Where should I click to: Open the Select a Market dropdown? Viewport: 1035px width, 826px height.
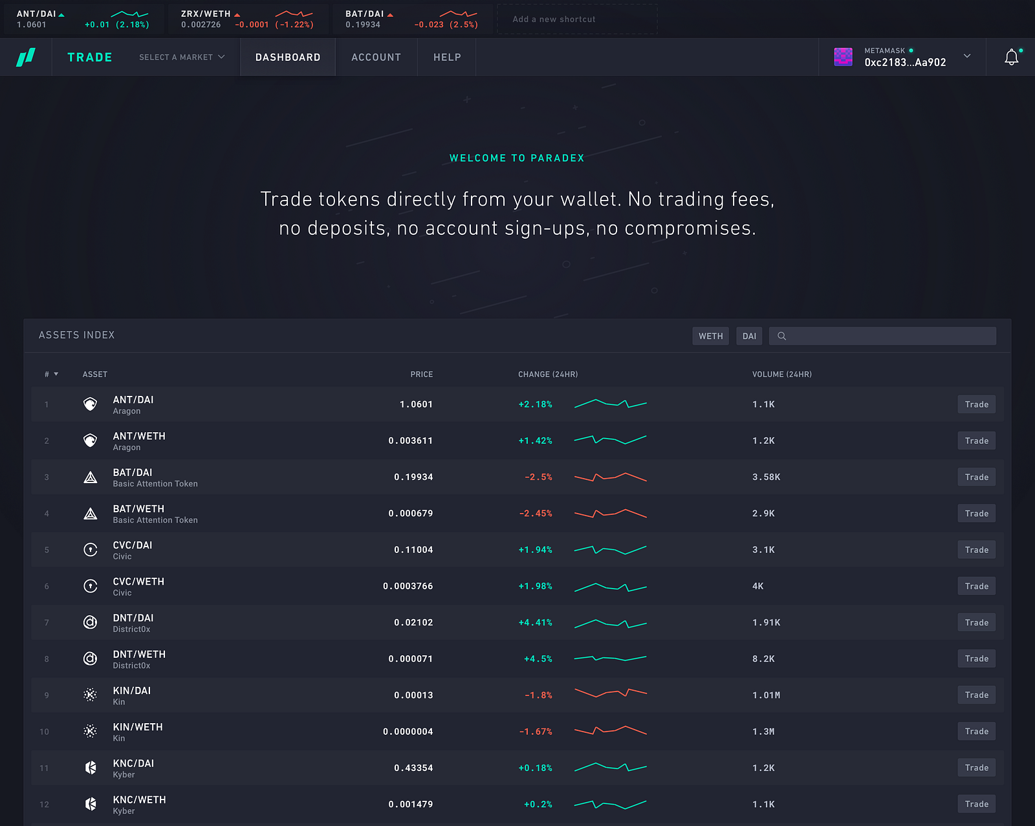[182, 57]
